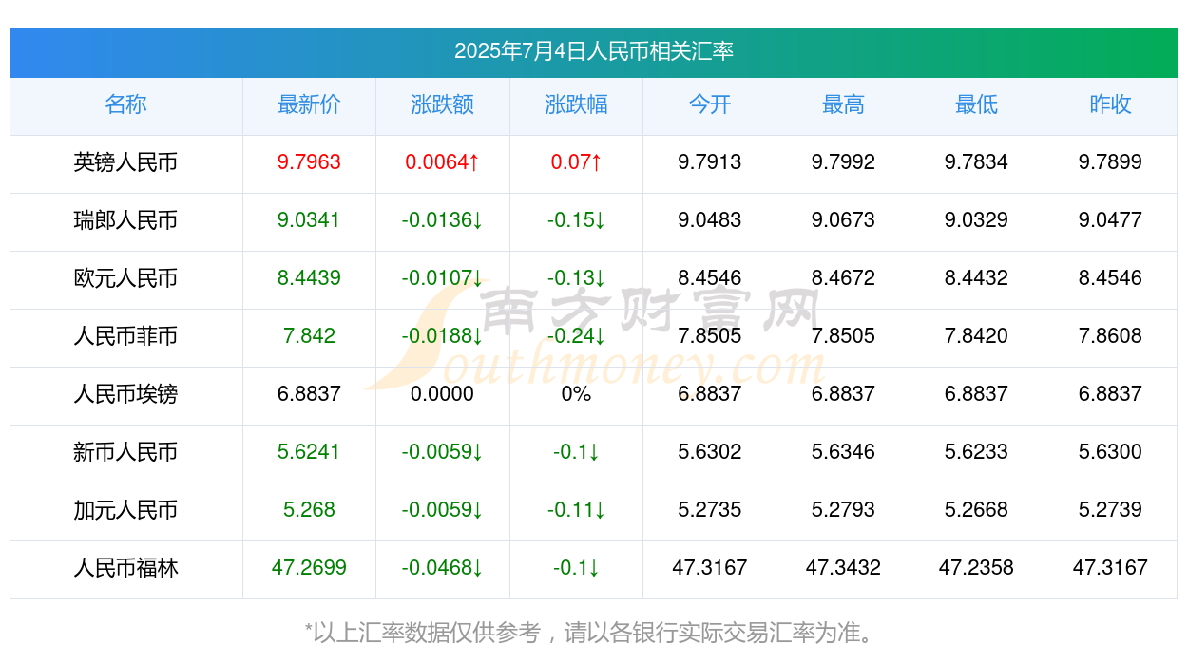Click the 英镑 high value 9.7992

click(843, 162)
